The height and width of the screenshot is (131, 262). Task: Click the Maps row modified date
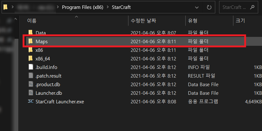153,41
